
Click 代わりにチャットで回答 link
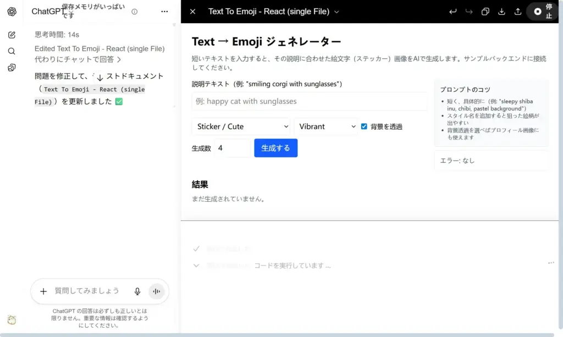[78, 59]
